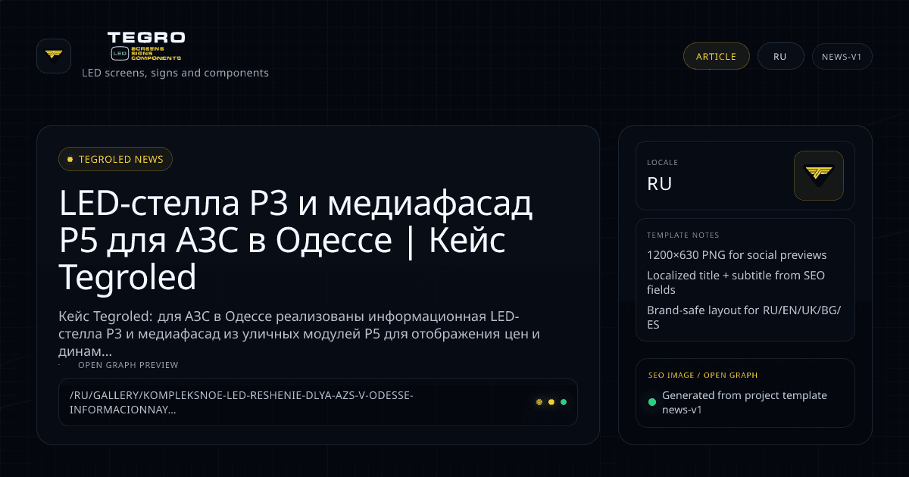The height and width of the screenshot is (477, 909).
Task: Click the solid yellow dot in URL bar
Action: pyautogui.click(x=551, y=402)
